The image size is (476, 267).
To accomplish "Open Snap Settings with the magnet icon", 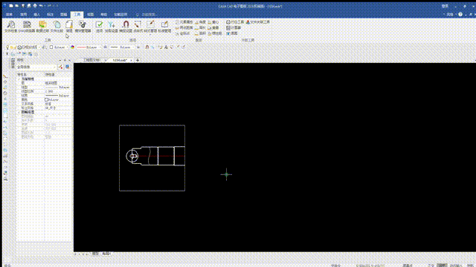I will point(126,27).
